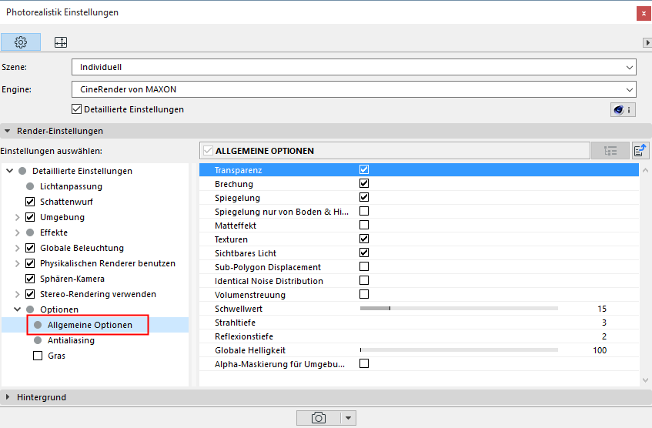The height and width of the screenshot is (428, 652).
Task: Collapse the Render-Einstellungen panel
Action: point(7,131)
